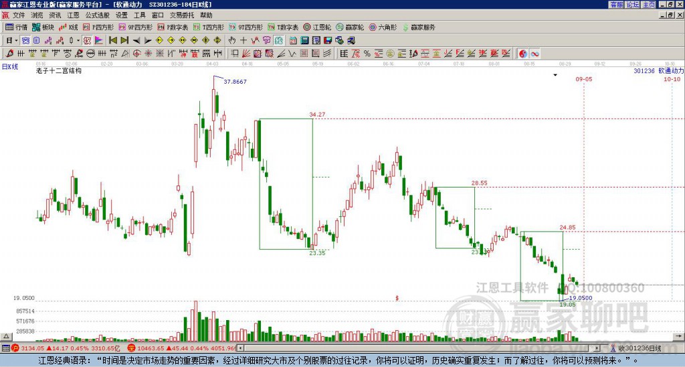The width and height of the screenshot is (685, 367).
Task: Click the yin-yang taiji icon
Action: (522, 53)
